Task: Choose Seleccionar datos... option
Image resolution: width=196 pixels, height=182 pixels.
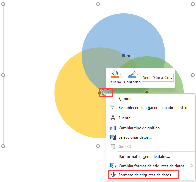Action: (135, 137)
